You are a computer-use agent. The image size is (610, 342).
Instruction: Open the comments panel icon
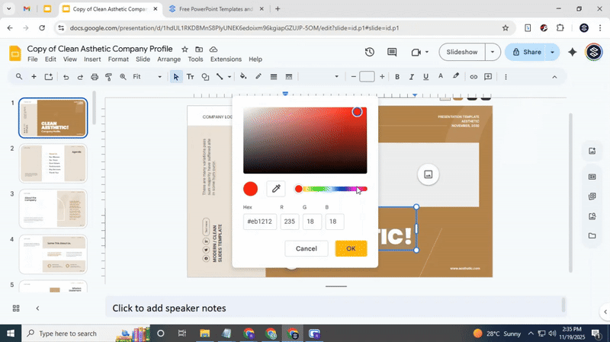392,52
